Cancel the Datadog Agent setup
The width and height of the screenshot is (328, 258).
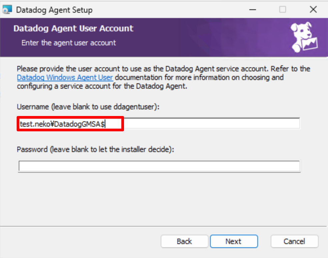294,241
